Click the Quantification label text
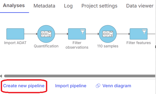 click(46, 46)
